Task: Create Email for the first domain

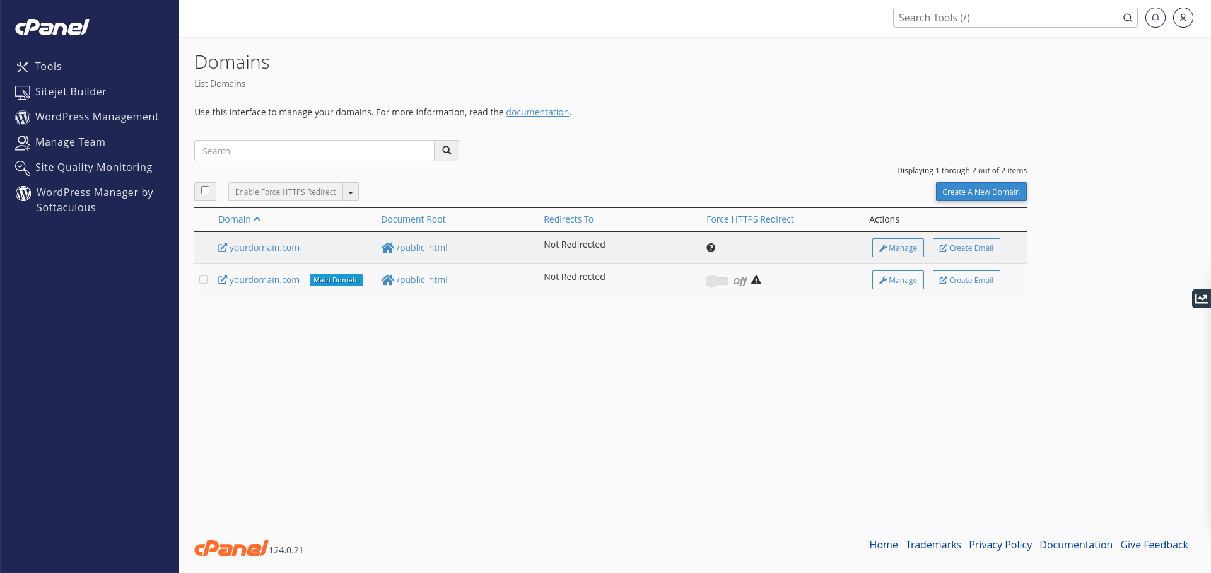Action: tap(966, 248)
